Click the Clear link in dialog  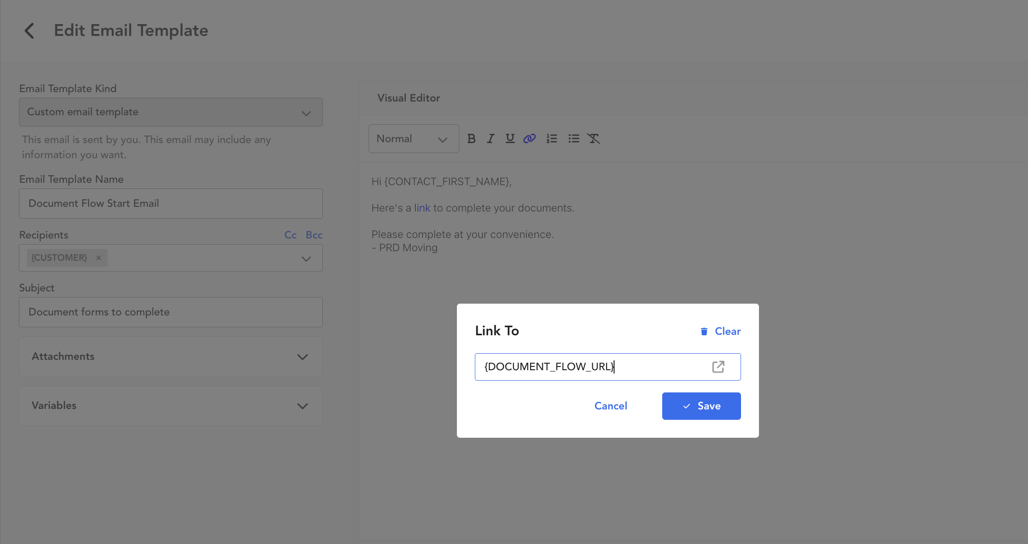click(x=728, y=331)
